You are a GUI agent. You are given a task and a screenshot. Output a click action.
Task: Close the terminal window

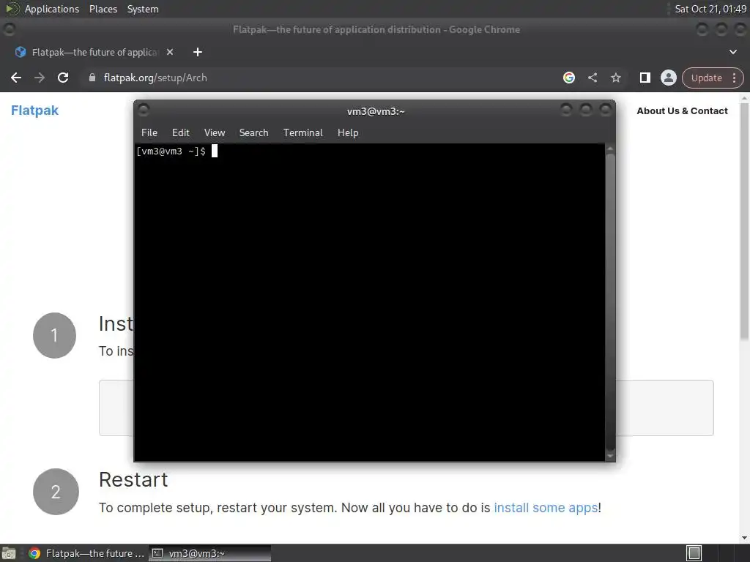pos(605,110)
